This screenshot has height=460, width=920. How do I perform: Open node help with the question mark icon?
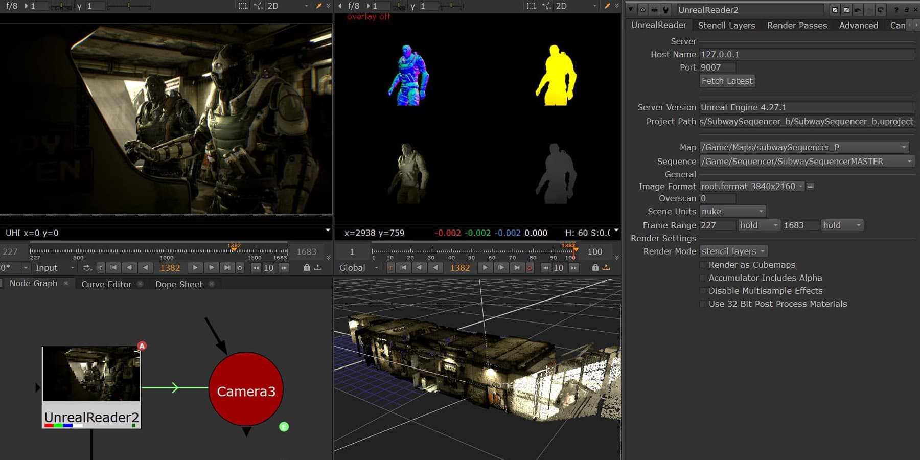[896, 10]
